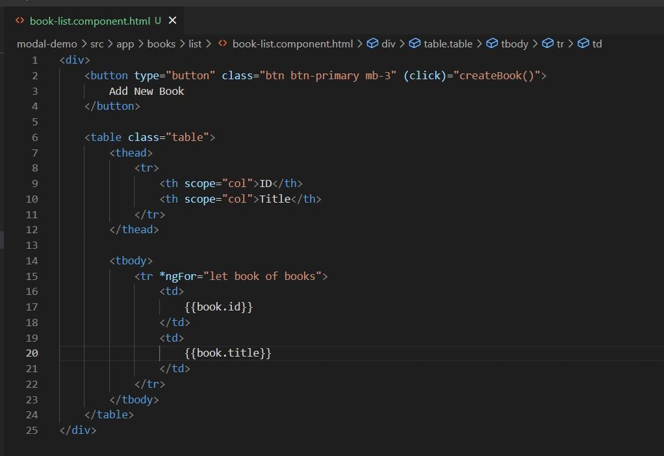The height and width of the screenshot is (456, 664).
Task: Click the HTML file icon on the editor tab
Action: (x=19, y=20)
